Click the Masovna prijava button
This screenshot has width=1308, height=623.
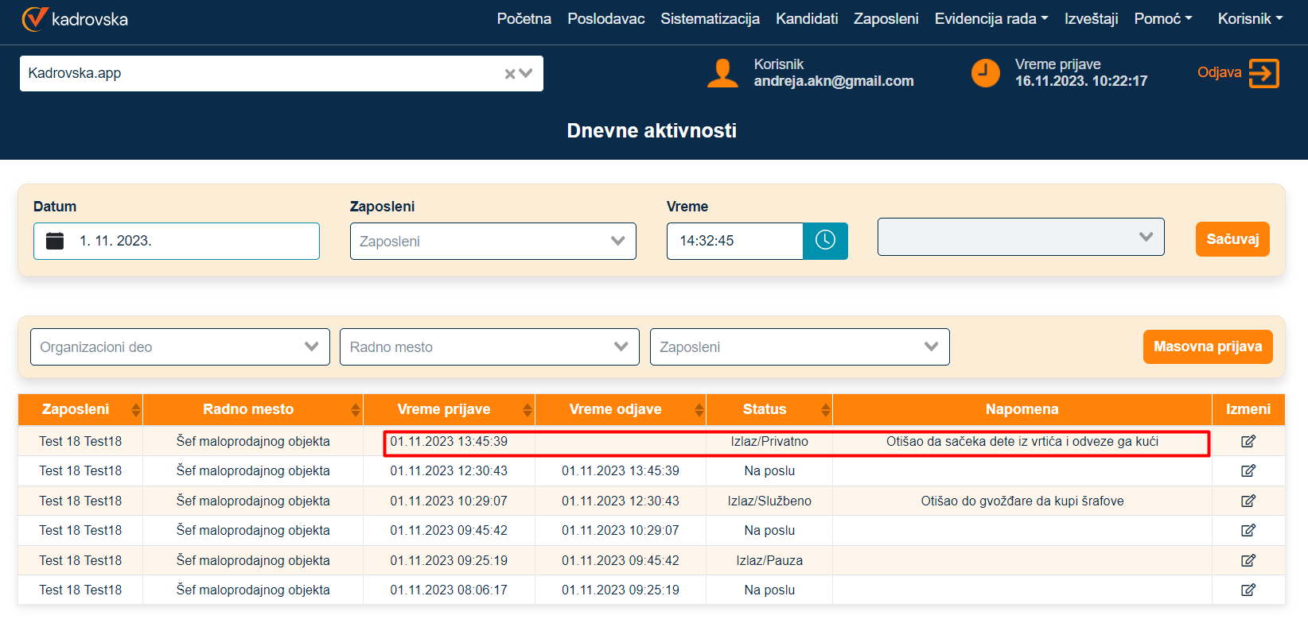[x=1207, y=346]
